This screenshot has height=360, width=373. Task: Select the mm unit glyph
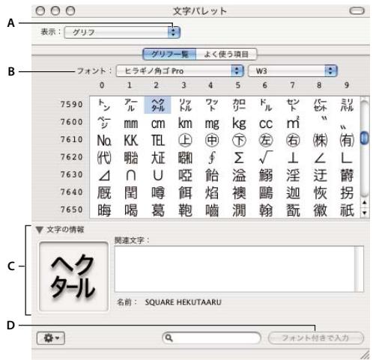131,123
